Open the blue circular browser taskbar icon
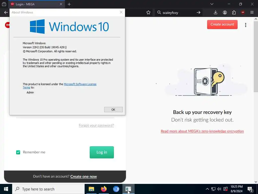 [x=116, y=189]
